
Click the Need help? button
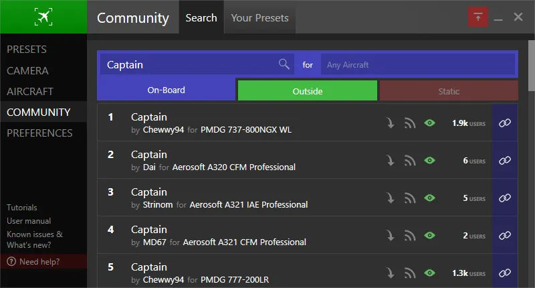coord(39,261)
